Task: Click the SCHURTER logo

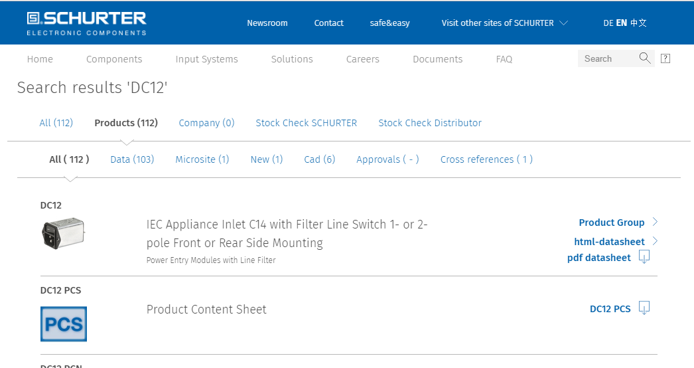Action: coord(86,23)
